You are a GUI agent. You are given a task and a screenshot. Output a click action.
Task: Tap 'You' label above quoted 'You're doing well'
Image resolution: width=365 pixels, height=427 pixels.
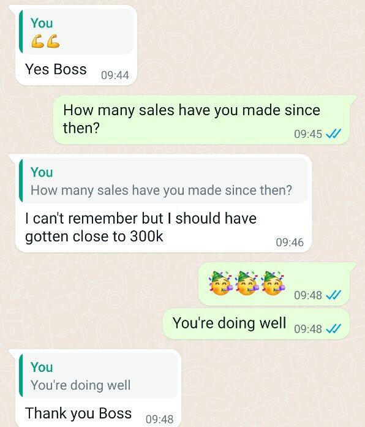click(42, 367)
